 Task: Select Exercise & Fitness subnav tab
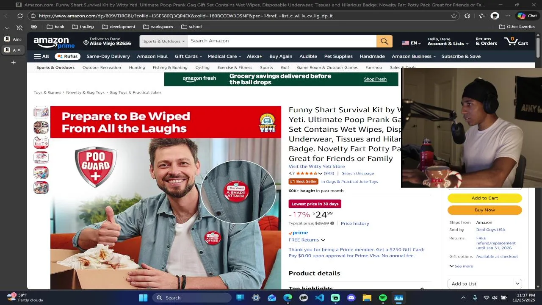(x=235, y=67)
